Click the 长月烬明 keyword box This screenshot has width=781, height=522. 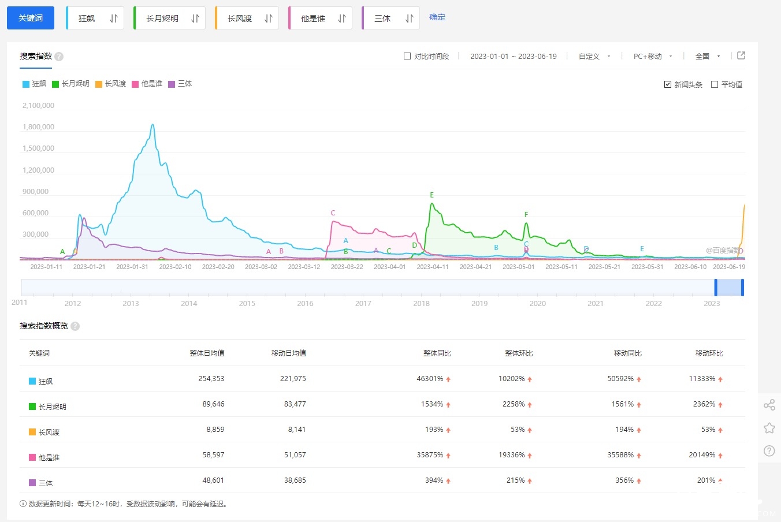pyautogui.click(x=169, y=18)
